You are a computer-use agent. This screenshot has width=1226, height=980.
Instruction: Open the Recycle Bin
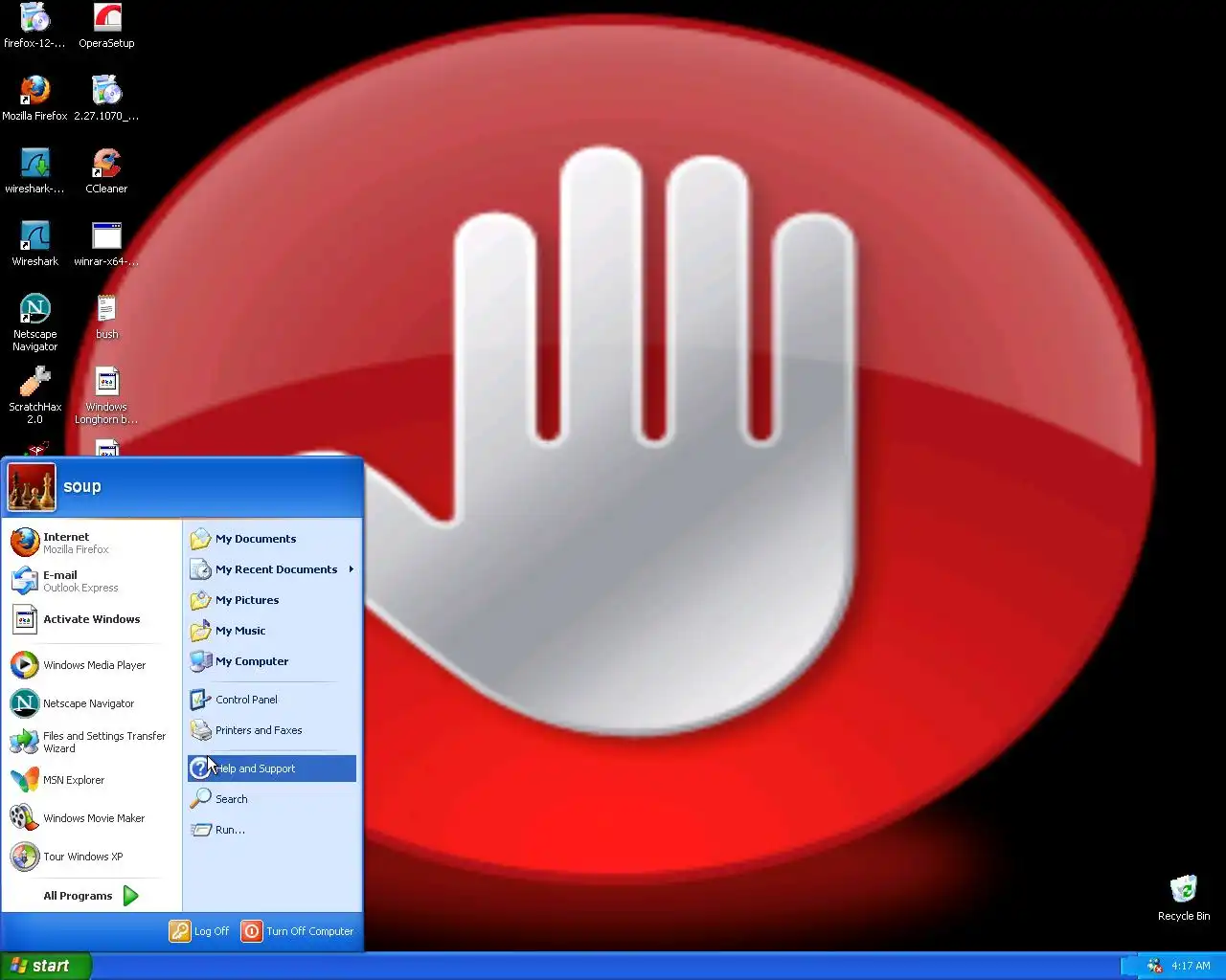1184,898
